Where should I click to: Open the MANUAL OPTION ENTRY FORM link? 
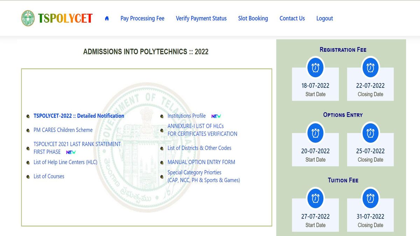(x=201, y=162)
